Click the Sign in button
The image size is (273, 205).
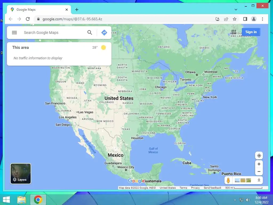point(251,32)
